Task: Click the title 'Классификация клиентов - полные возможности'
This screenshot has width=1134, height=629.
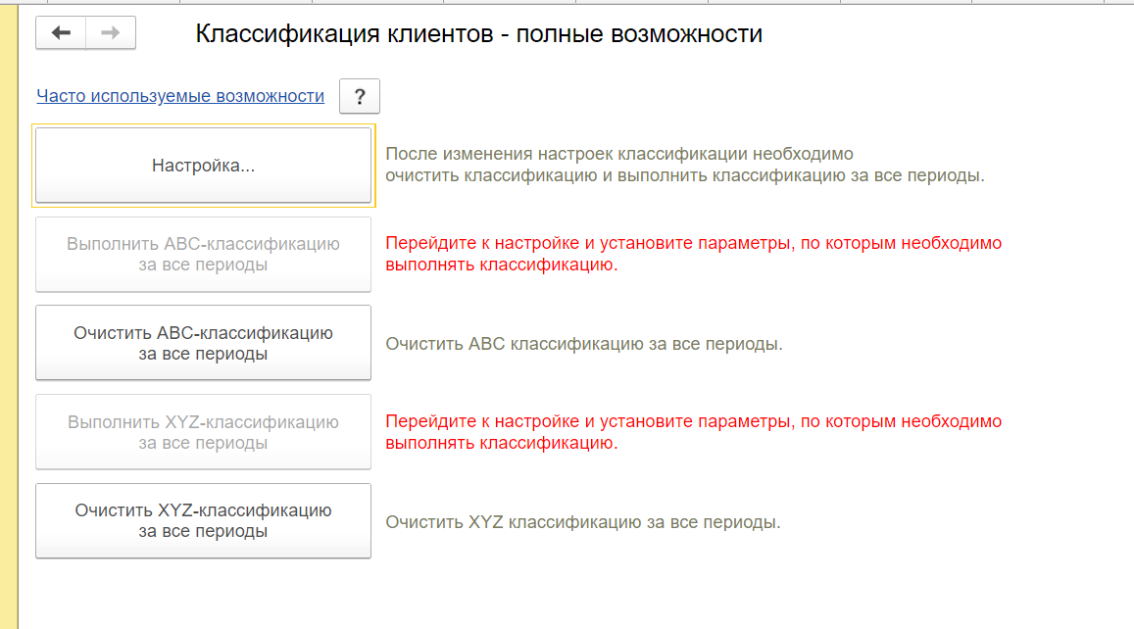Action: (478, 34)
